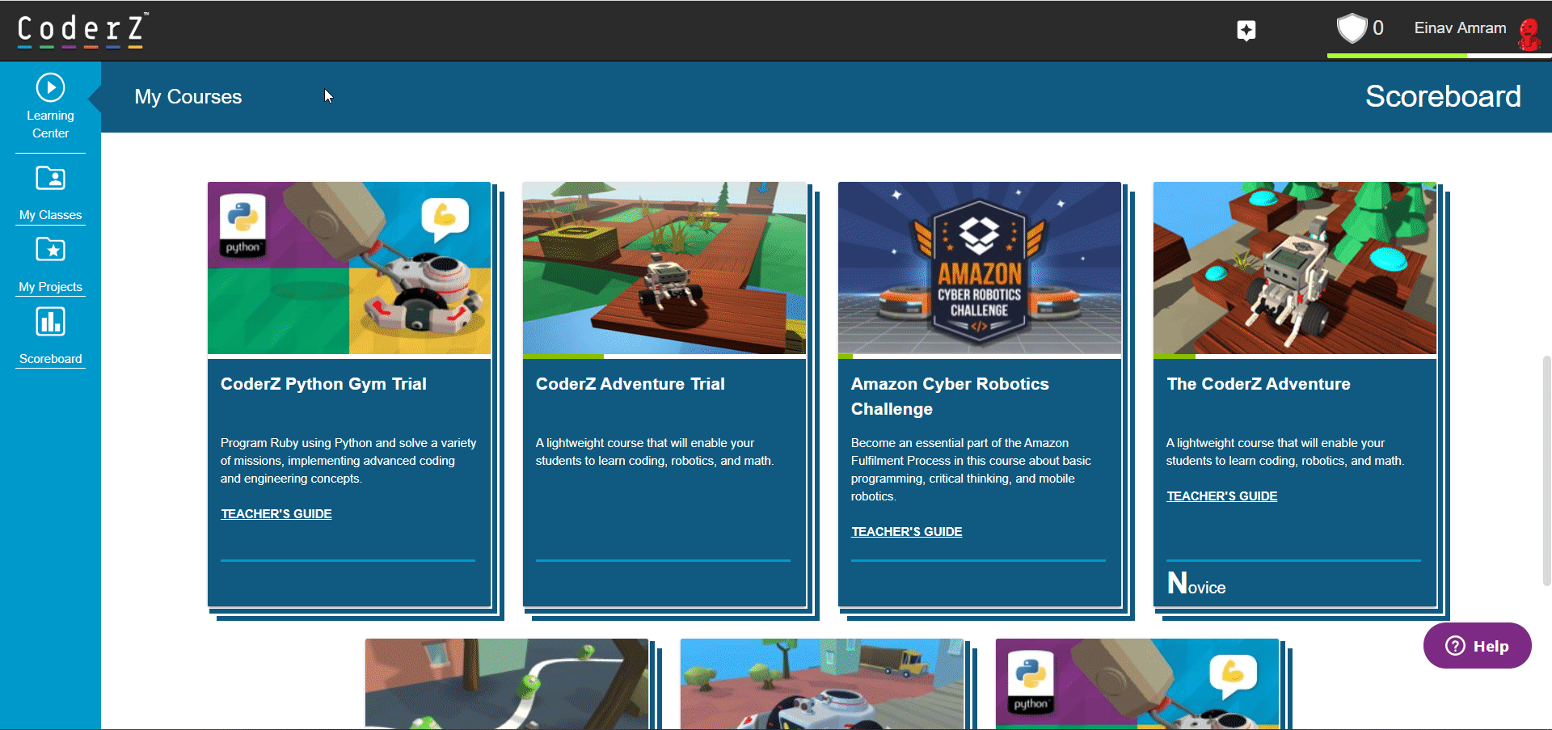1552x730 pixels.
Task: Open the My Courses tab heading
Action: coord(188,97)
